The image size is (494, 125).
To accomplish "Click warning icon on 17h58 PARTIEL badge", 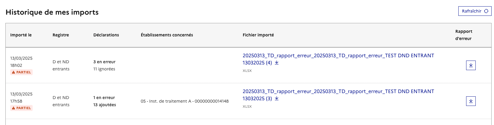I will pyautogui.click(x=13, y=108).
